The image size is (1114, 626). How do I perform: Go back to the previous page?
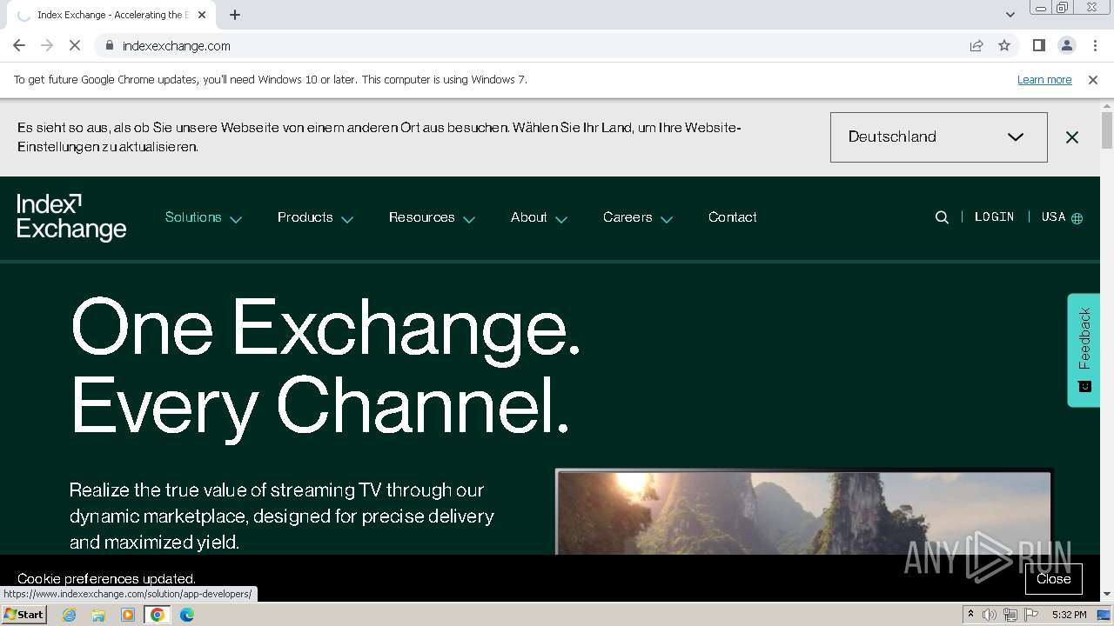[x=19, y=45]
